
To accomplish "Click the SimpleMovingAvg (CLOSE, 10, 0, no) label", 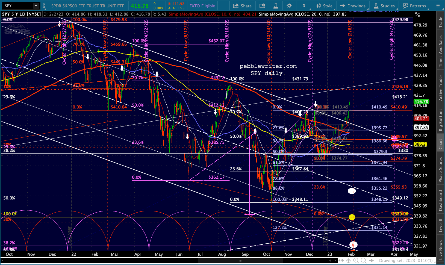I will coord(205,14).
